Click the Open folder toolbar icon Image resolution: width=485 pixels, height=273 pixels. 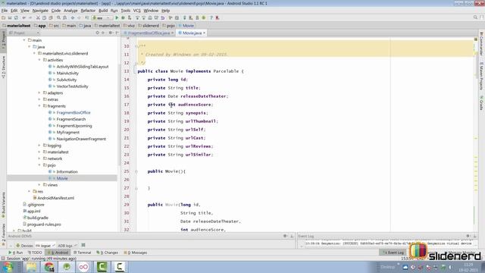pyautogui.click(x=3, y=18)
